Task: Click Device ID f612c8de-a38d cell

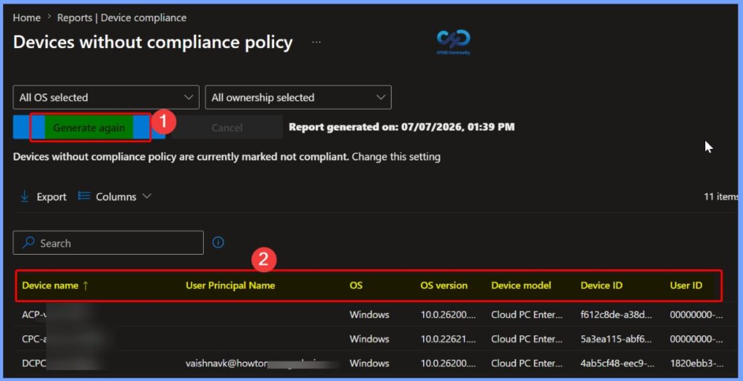Action: [x=616, y=315]
